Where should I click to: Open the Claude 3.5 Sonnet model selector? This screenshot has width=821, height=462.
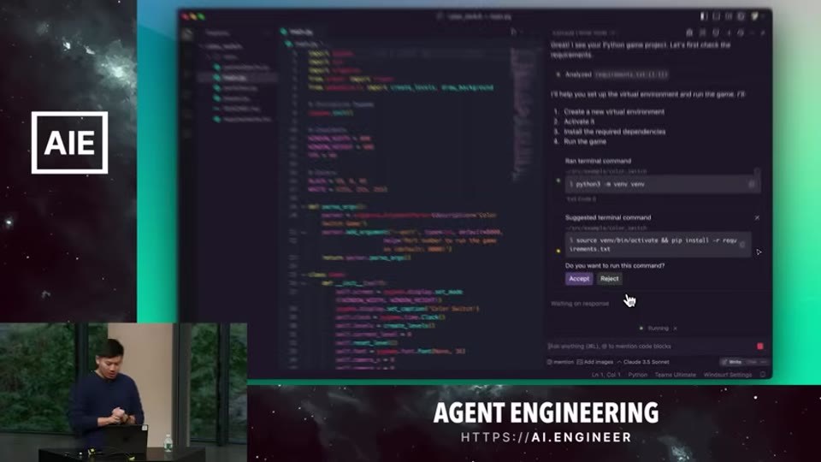click(x=643, y=362)
